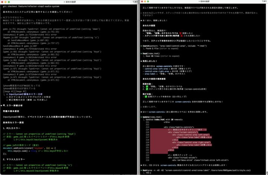Click the '1. PC入力エラー' heading
The height and width of the screenshot is (175, 268).
coord(12,128)
